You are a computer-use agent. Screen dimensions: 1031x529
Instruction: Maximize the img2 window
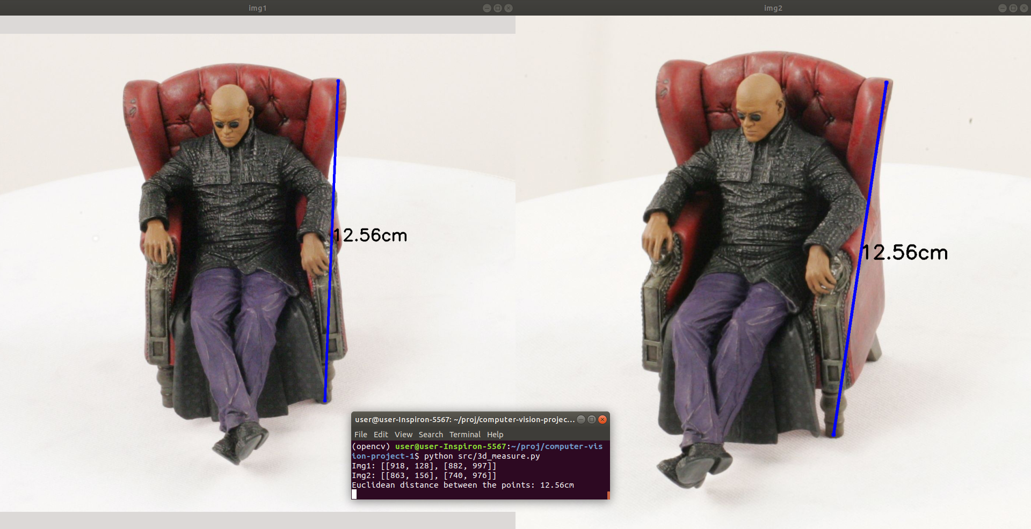click(x=1013, y=8)
